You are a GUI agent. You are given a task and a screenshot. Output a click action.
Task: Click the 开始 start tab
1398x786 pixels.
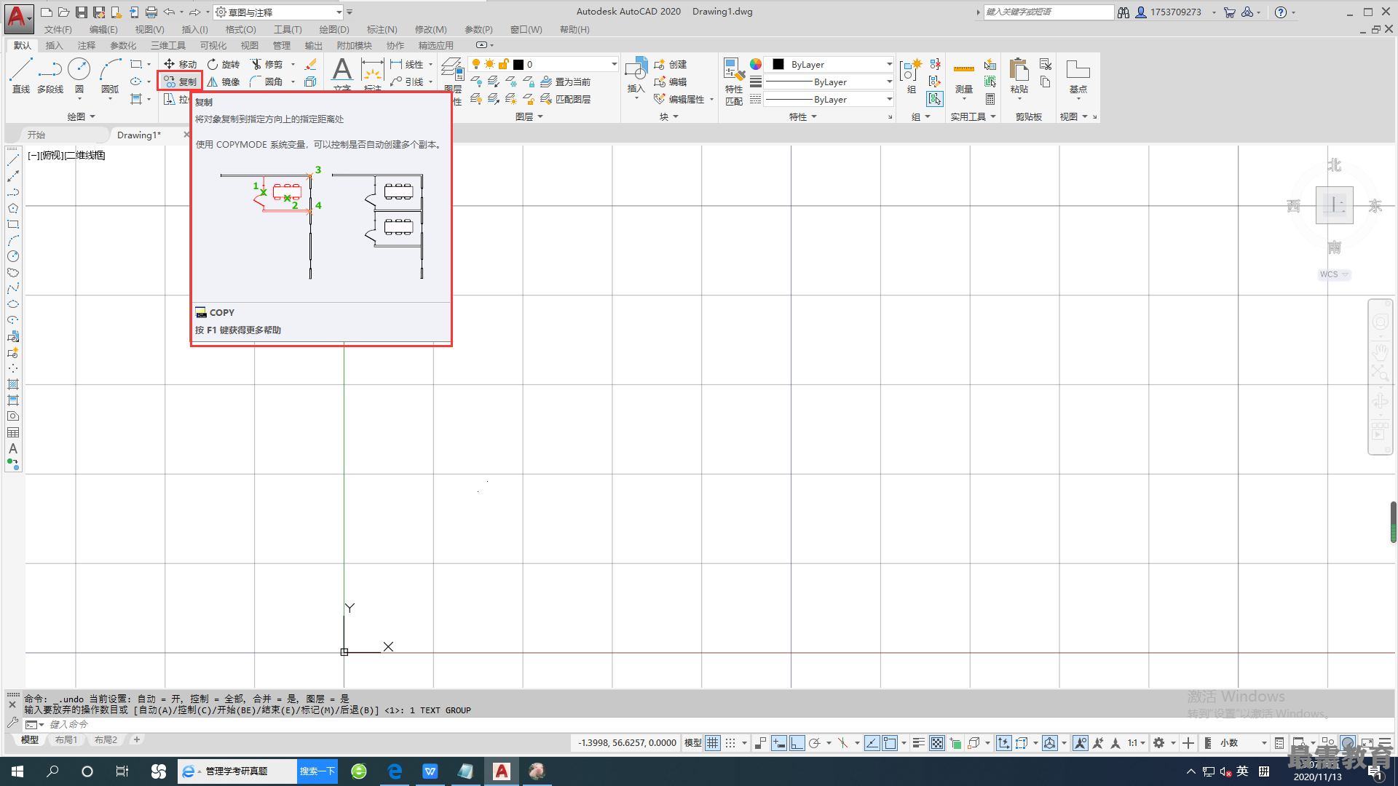pyautogui.click(x=36, y=135)
